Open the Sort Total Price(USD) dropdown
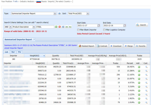Image resolution: width=151 pixels, height=105 pixels. click(x=88, y=13)
